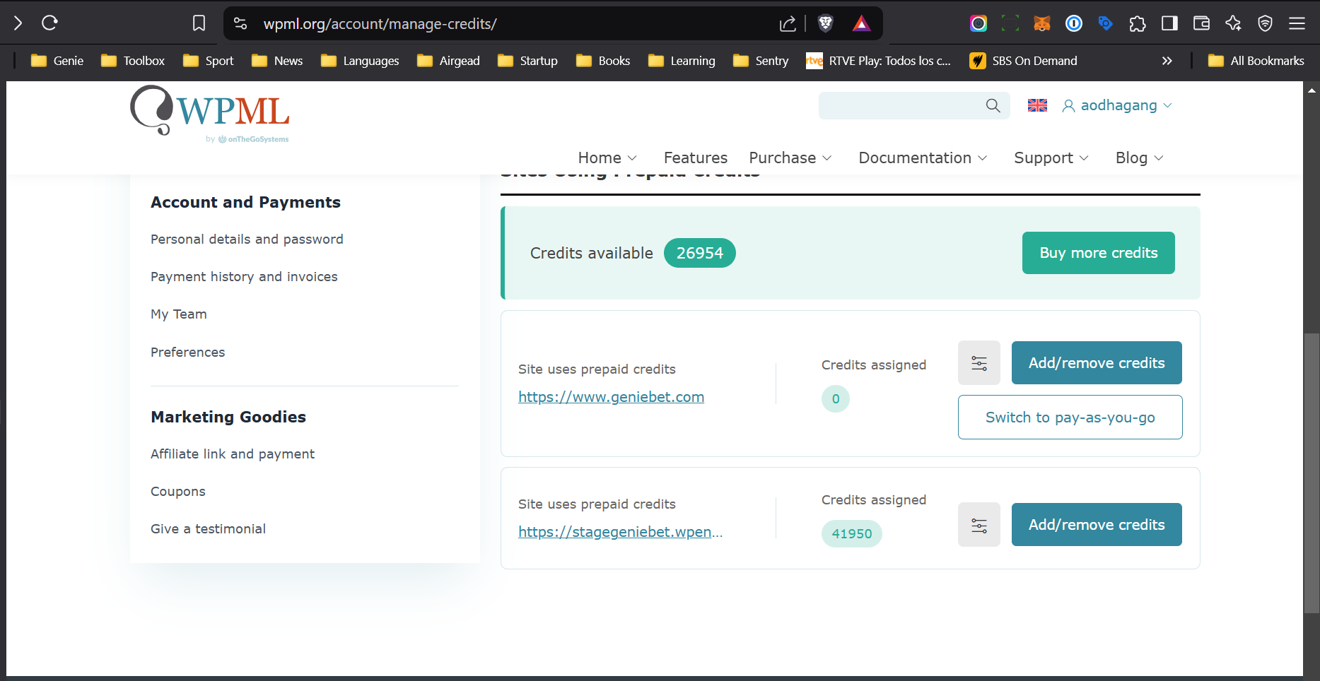Click the green screenshot bracket extension

(1010, 23)
